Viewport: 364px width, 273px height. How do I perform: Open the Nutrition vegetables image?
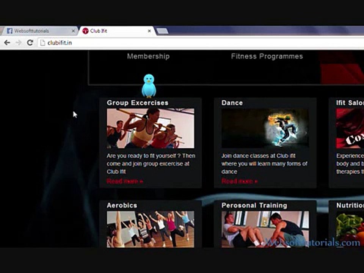(350, 229)
